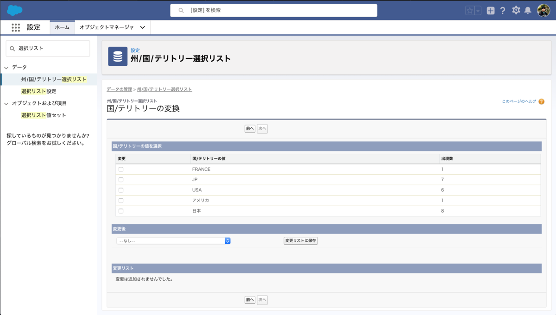Screen dimensions: 556x315
Task: Open the データの管理 breadcrumb link
Action: tap(119, 89)
